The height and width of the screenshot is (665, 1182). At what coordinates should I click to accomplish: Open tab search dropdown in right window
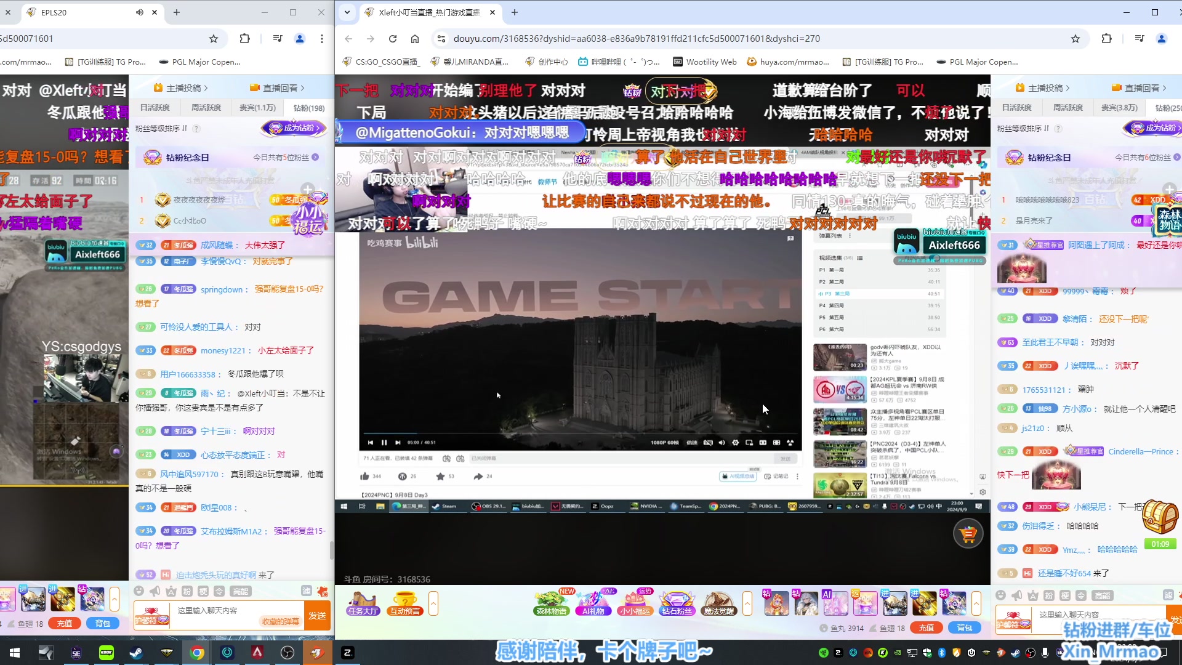pos(347,12)
